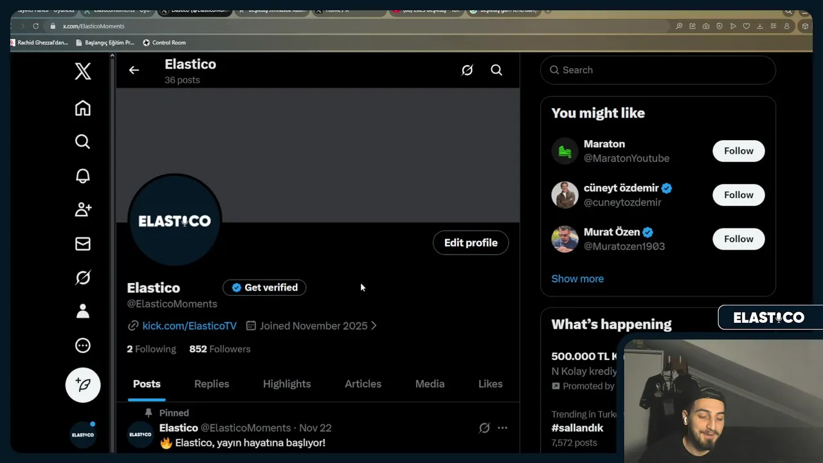Switch to the Articles tab
The height and width of the screenshot is (463, 823).
coord(363,384)
